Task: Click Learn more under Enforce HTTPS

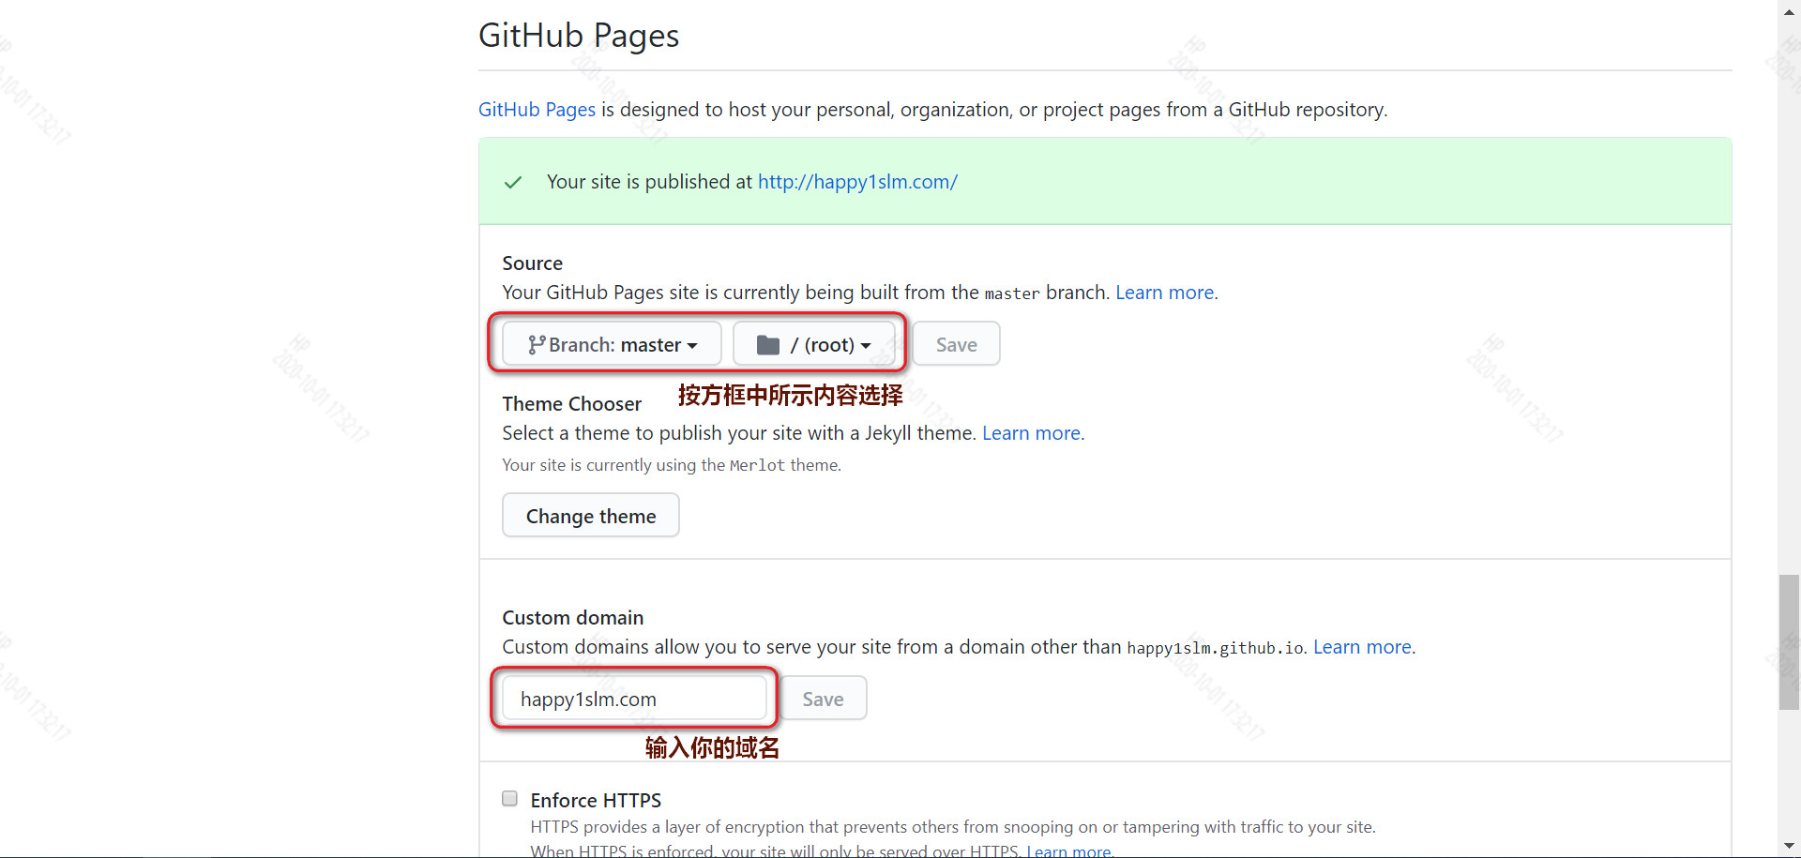Action: (x=1068, y=850)
